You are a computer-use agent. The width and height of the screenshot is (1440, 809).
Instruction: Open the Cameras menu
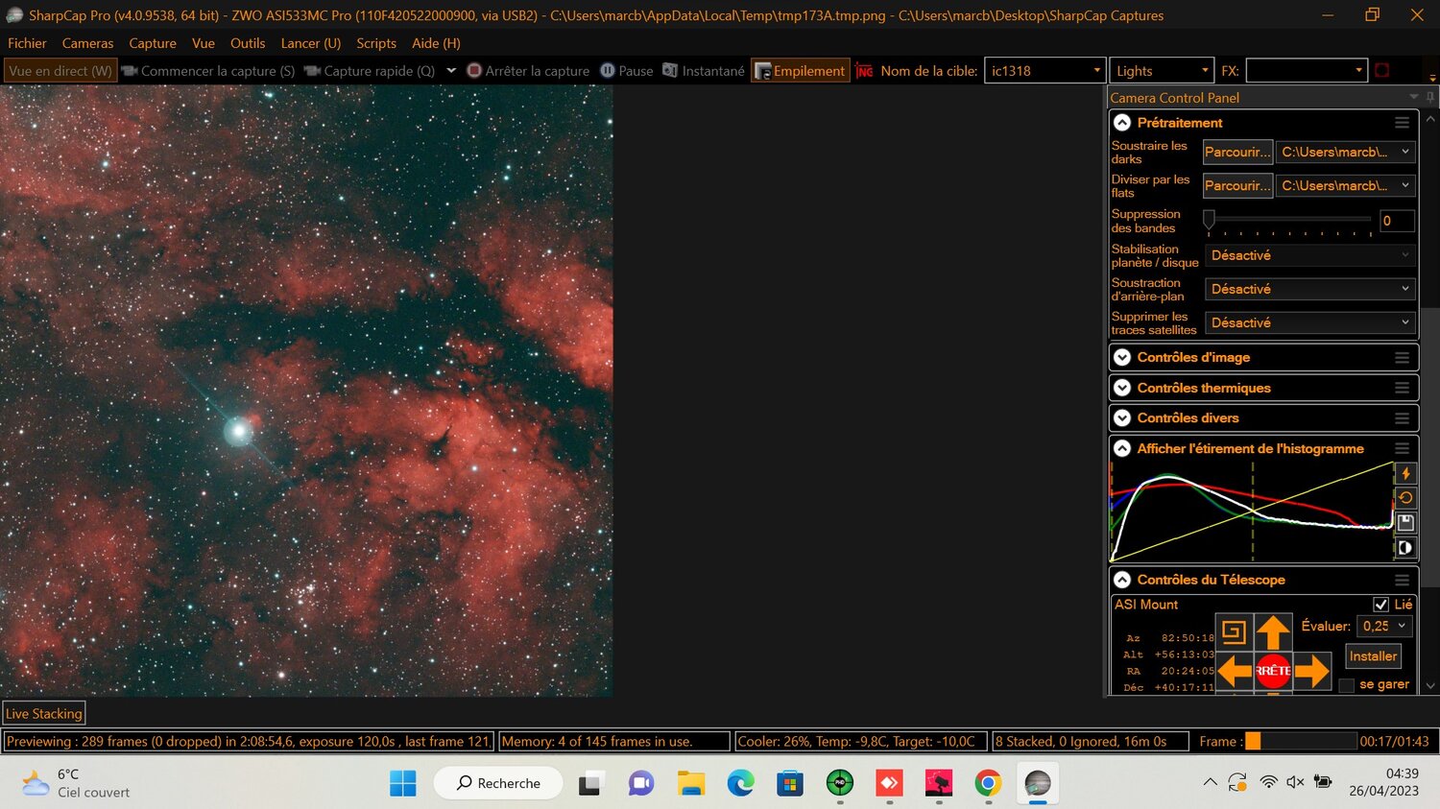[87, 43]
